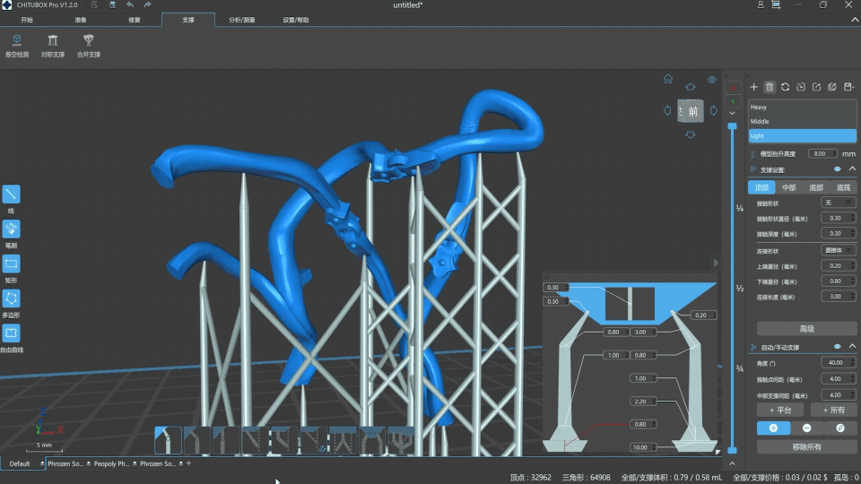The image size is (861, 484).
Task: Select the Heavy support profile
Action: click(x=802, y=107)
